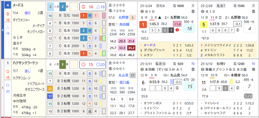
Task: Click the dark red 35.2 stat cell
Action: click(x=131, y=48)
